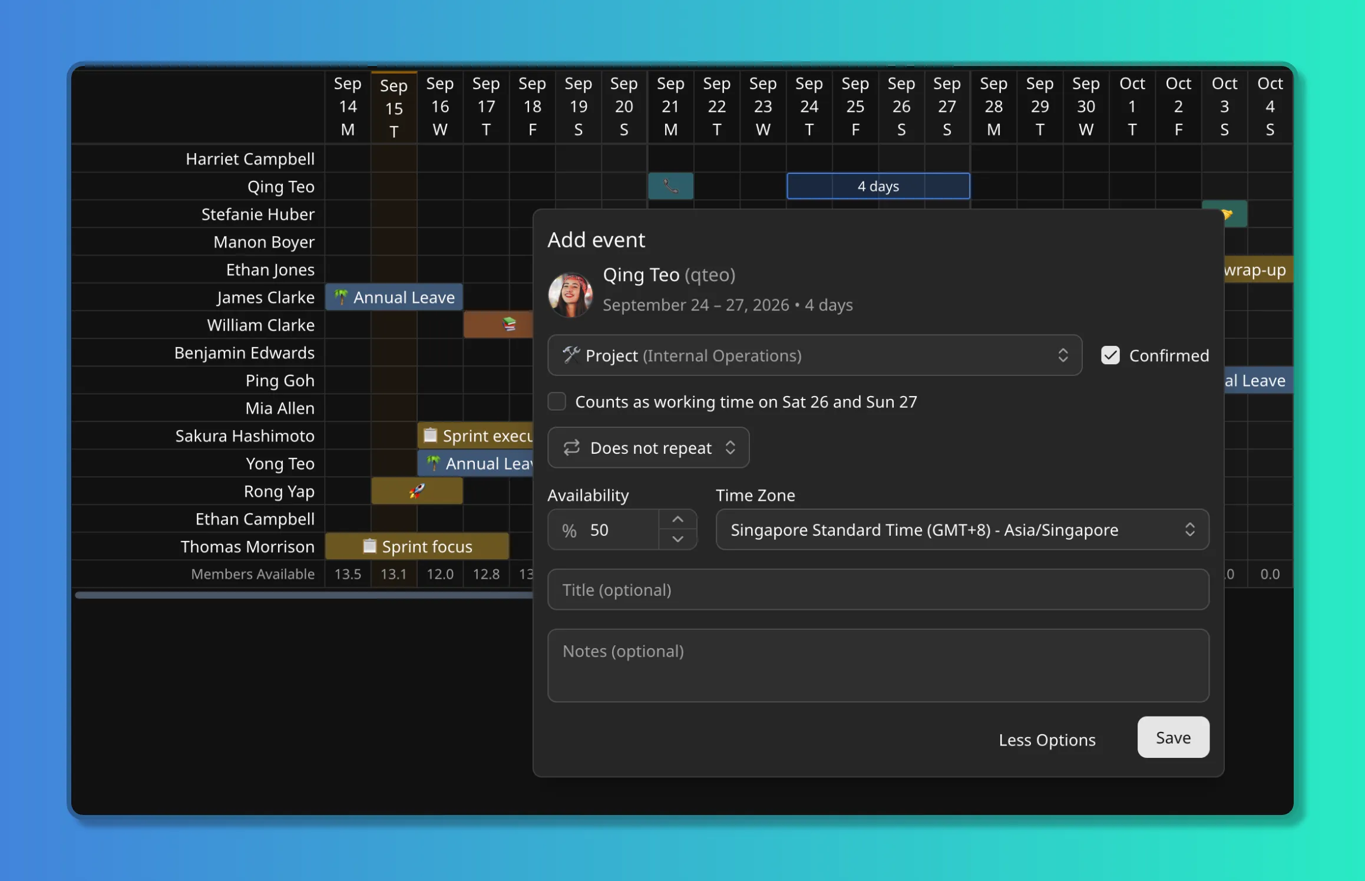Click the phone call event on Sep 21
This screenshot has height=881, width=1365.
(x=670, y=186)
